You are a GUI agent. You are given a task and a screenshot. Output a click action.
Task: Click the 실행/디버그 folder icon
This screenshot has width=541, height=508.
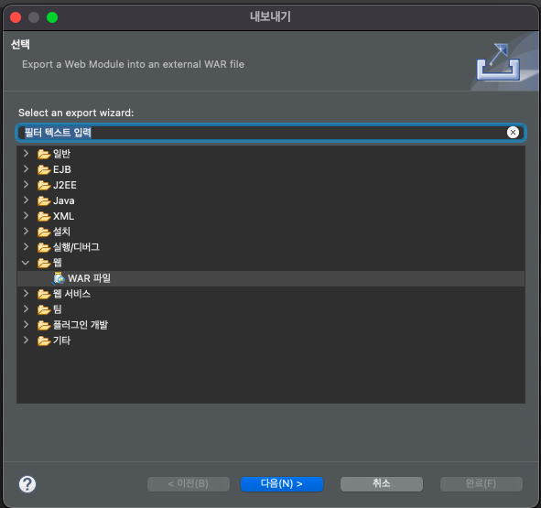coord(44,247)
